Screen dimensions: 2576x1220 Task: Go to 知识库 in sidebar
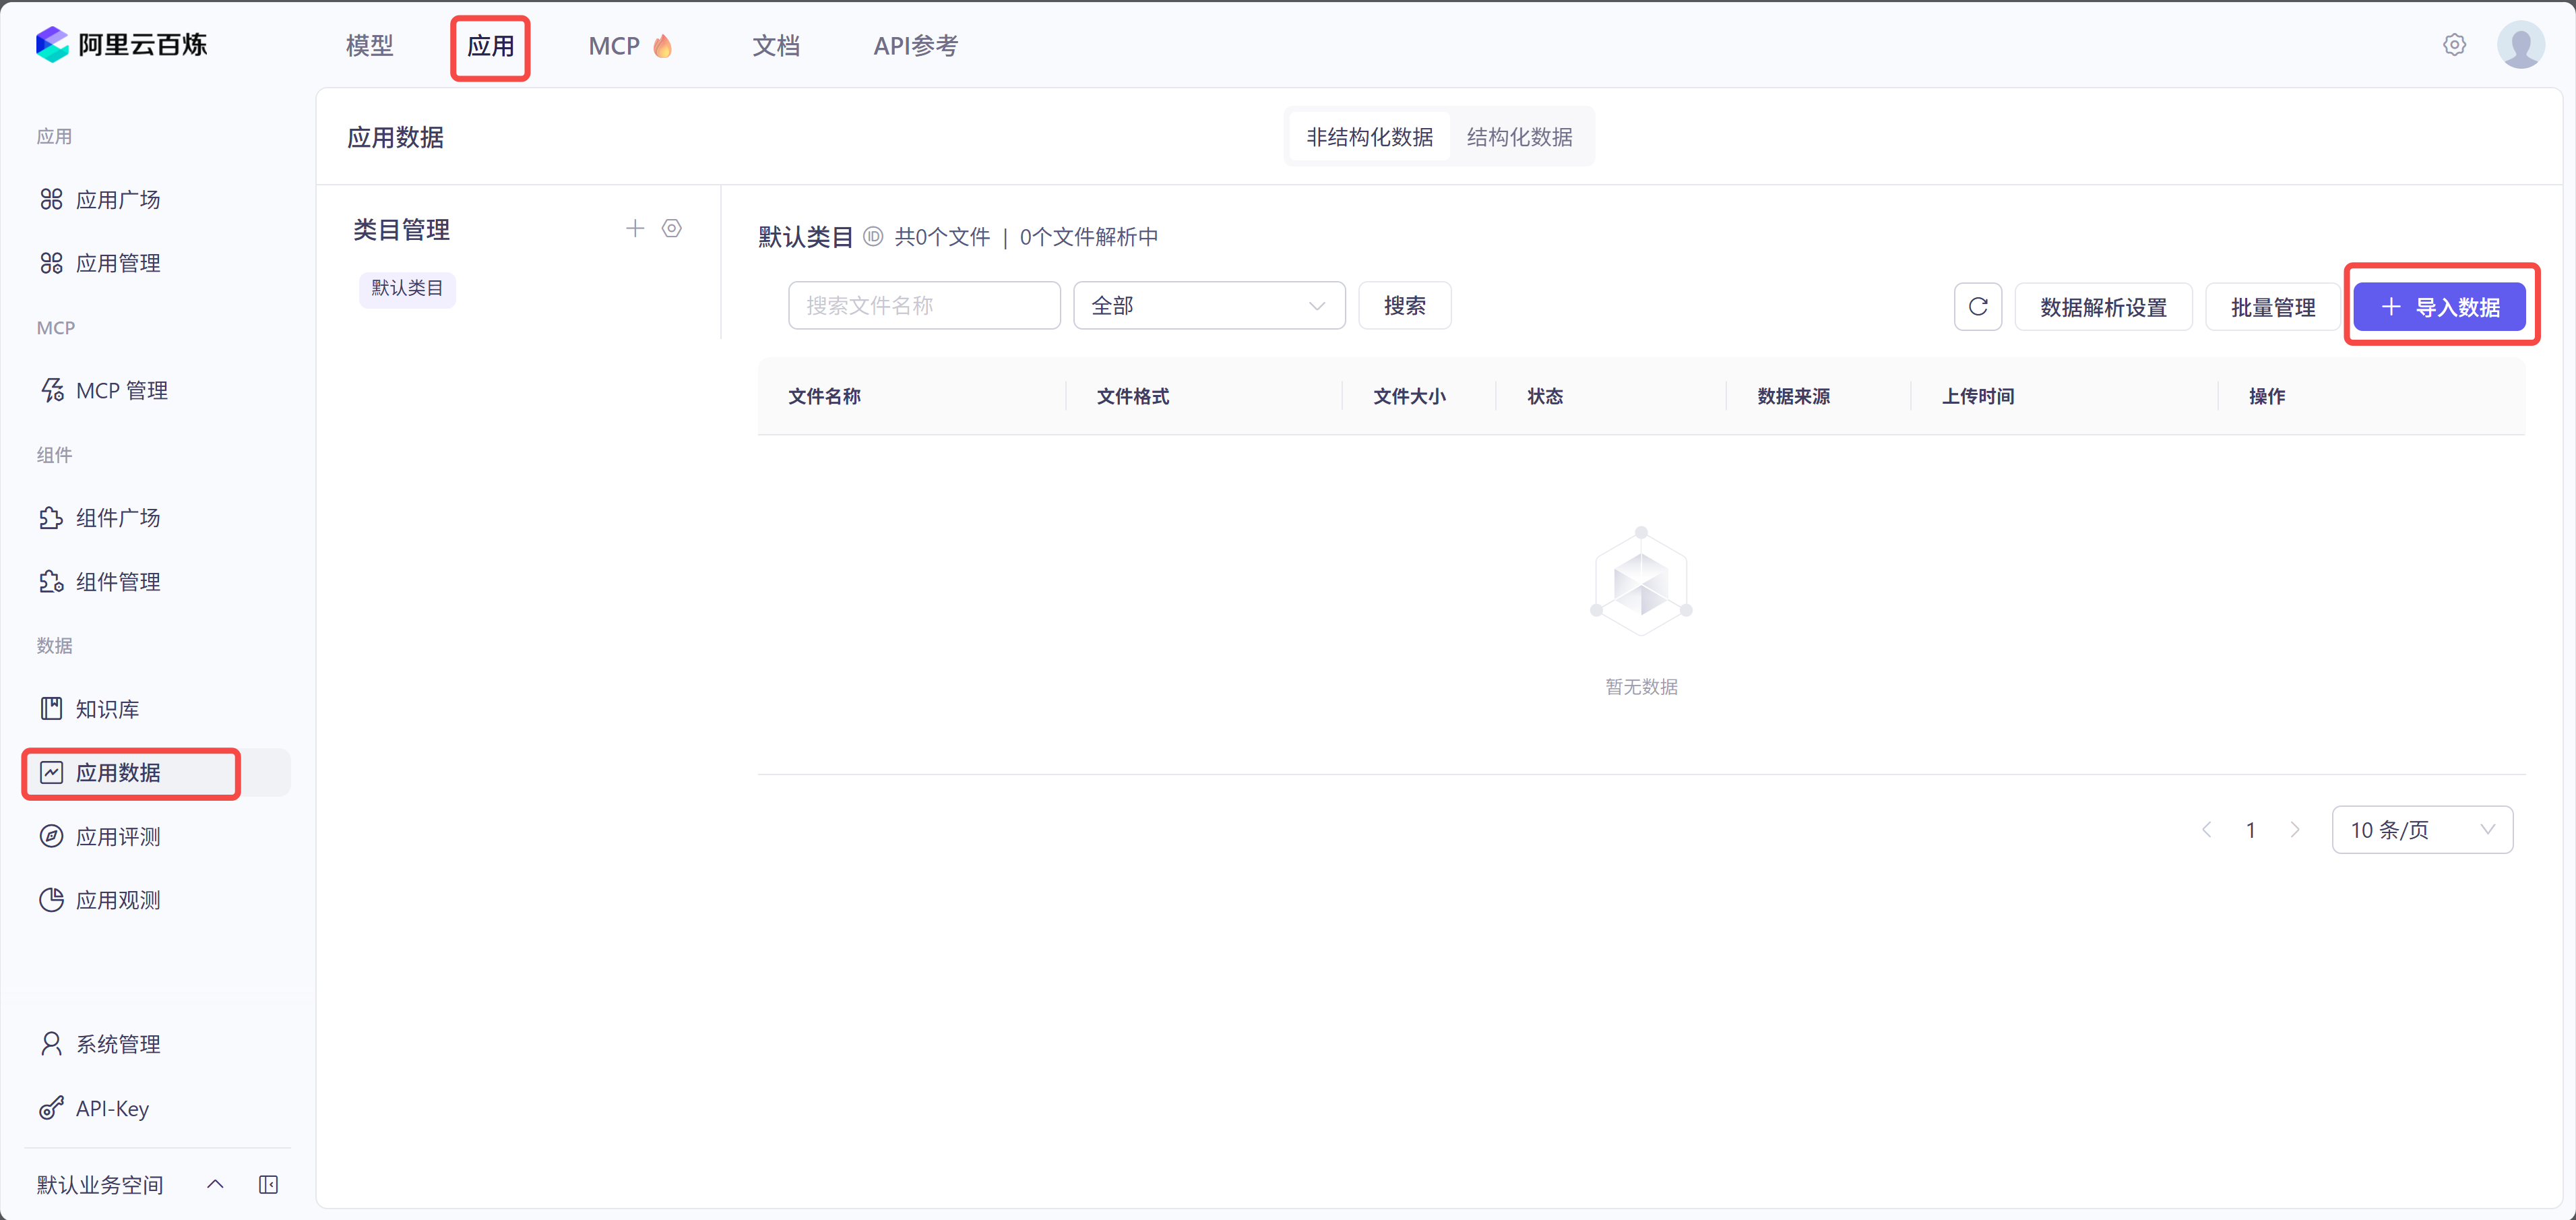[x=107, y=709]
